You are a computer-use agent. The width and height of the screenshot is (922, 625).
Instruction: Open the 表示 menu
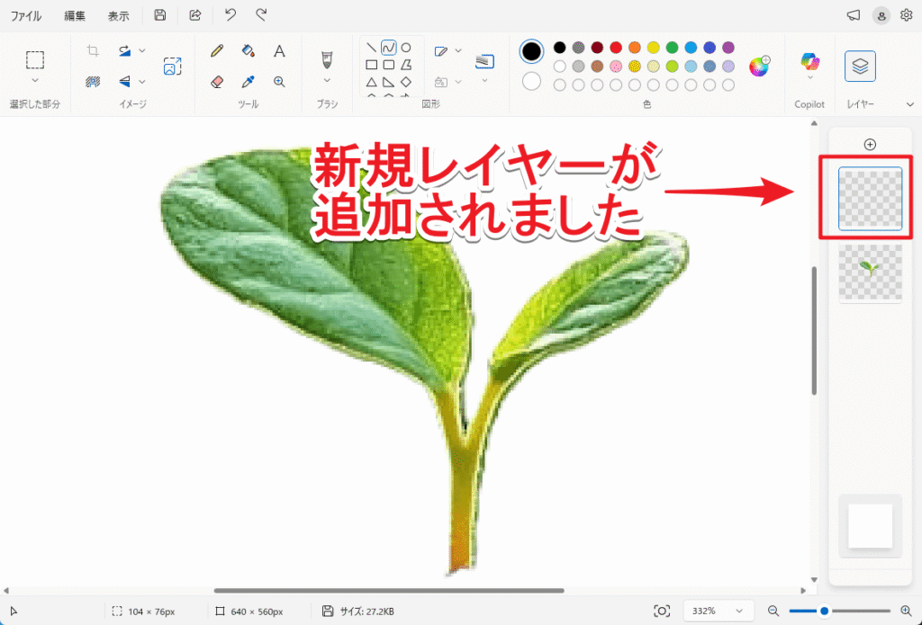click(x=118, y=16)
